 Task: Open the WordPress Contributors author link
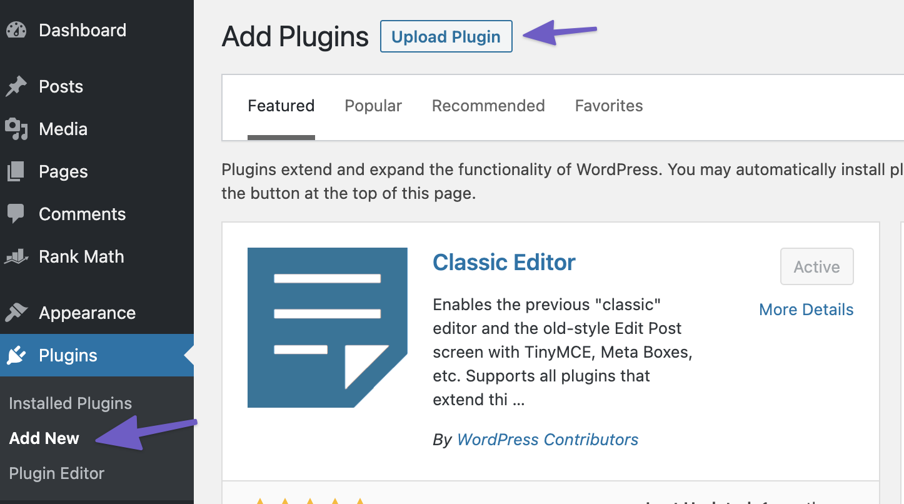pos(548,440)
